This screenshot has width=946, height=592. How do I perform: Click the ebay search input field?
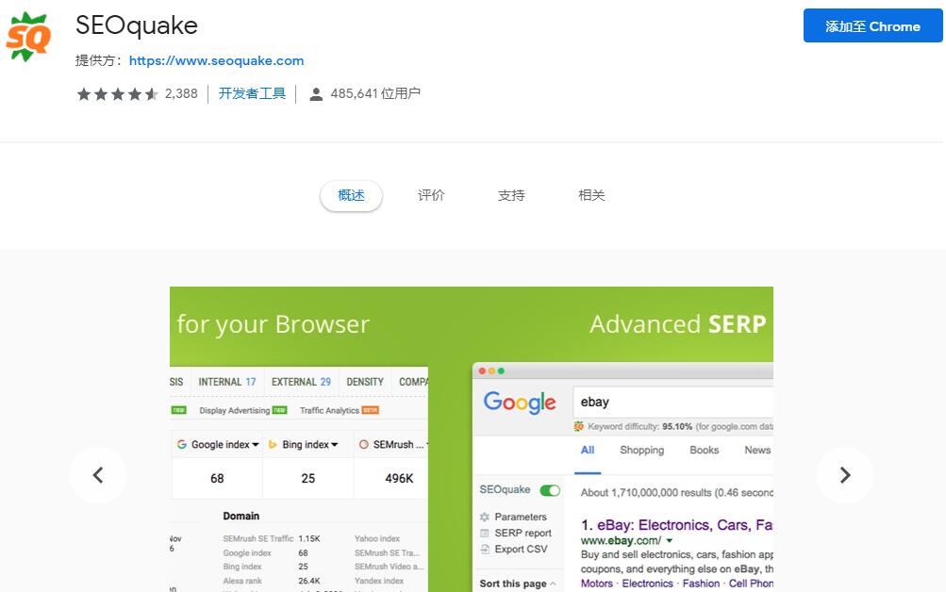tap(672, 403)
